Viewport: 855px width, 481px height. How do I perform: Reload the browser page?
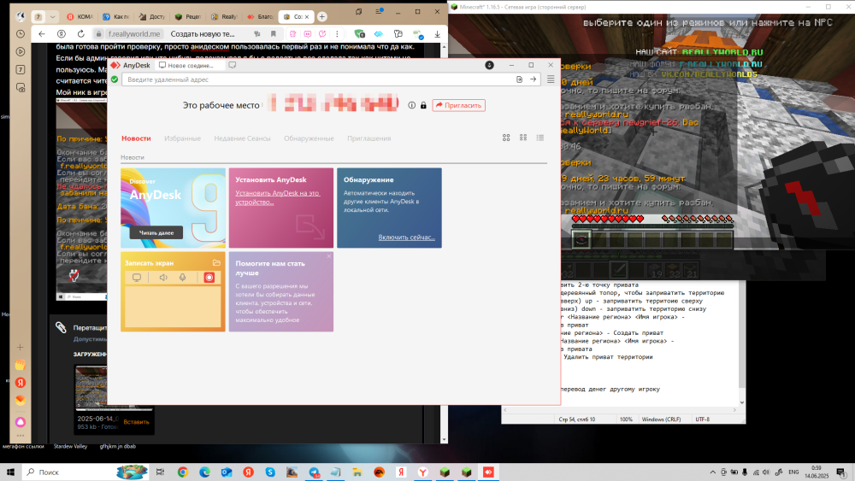tap(80, 34)
